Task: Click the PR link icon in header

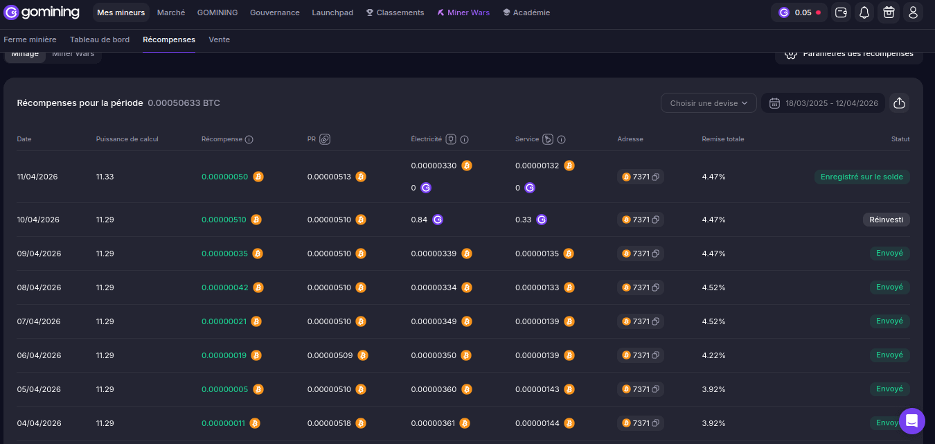Action: coord(325,139)
